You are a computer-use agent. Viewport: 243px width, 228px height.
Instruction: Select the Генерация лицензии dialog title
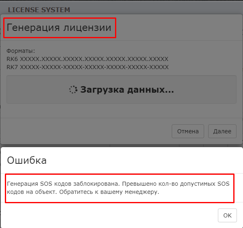click(59, 28)
